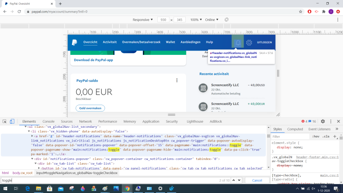Click the Filter field in Styles pane

coord(289,136)
